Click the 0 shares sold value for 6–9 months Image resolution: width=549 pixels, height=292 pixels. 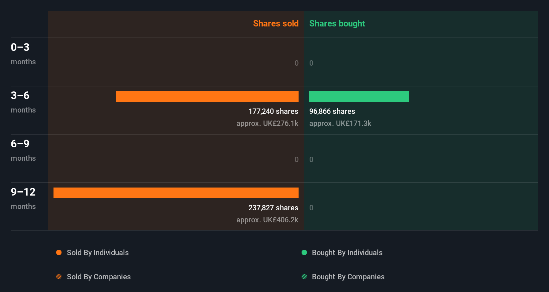click(297, 160)
